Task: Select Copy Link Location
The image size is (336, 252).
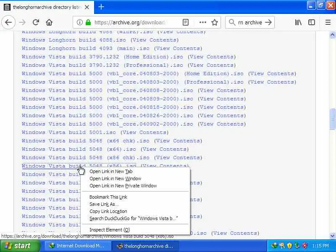Action: click(108, 211)
